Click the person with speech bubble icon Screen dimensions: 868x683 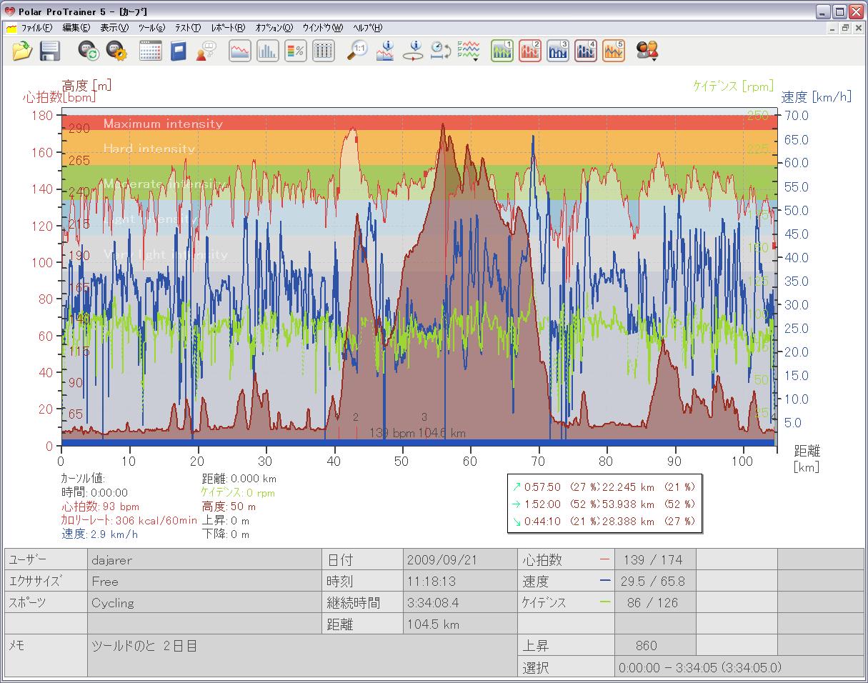pos(206,51)
